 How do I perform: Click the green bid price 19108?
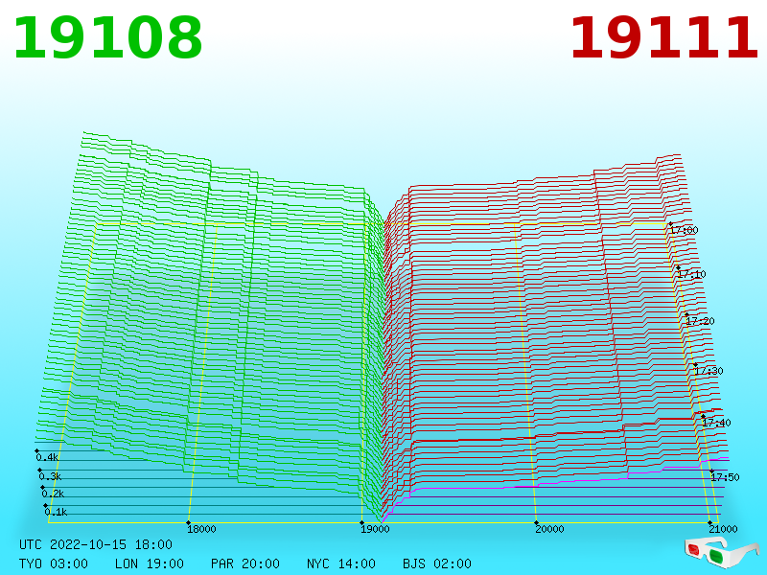[x=107, y=38]
